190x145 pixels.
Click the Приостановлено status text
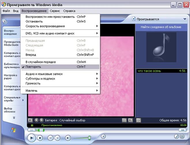point(52,125)
